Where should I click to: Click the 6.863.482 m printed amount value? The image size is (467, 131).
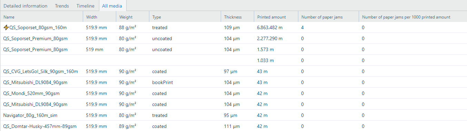point(270,27)
